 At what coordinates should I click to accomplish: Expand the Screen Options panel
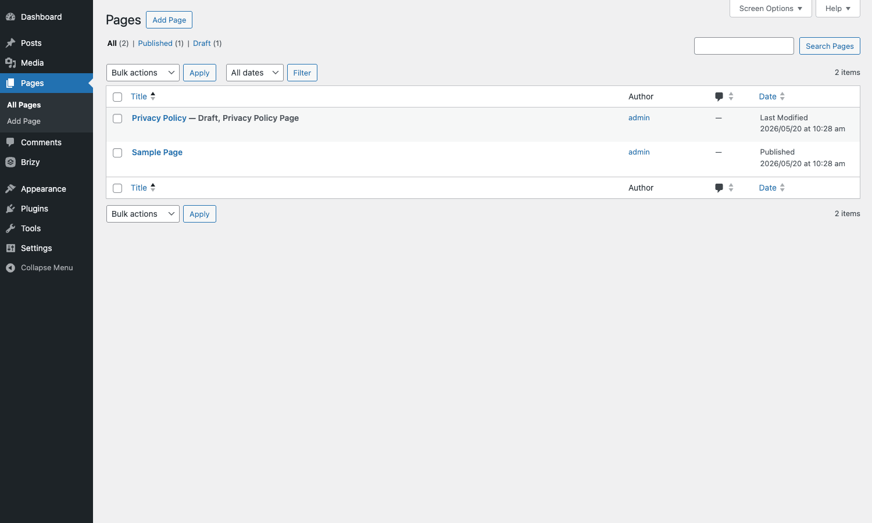pos(771,9)
